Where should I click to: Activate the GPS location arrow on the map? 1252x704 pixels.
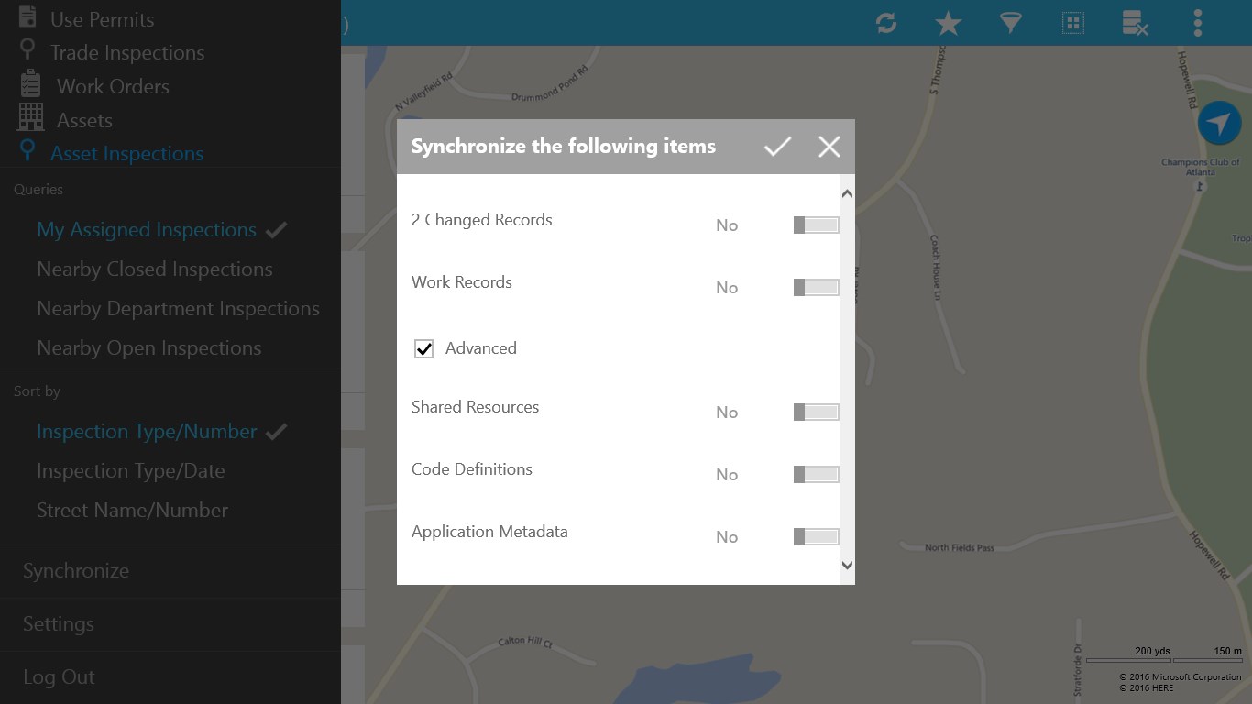pyautogui.click(x=1222, y=122)
